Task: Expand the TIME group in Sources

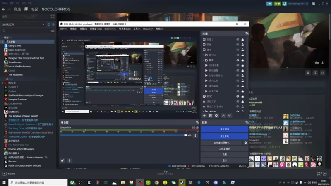Action: pyautogui.click(x=203, y=55)
